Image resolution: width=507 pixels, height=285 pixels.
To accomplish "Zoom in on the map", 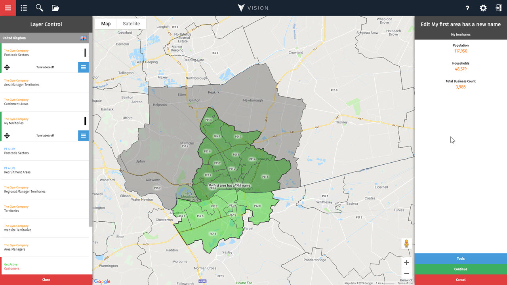I will 406,262.
